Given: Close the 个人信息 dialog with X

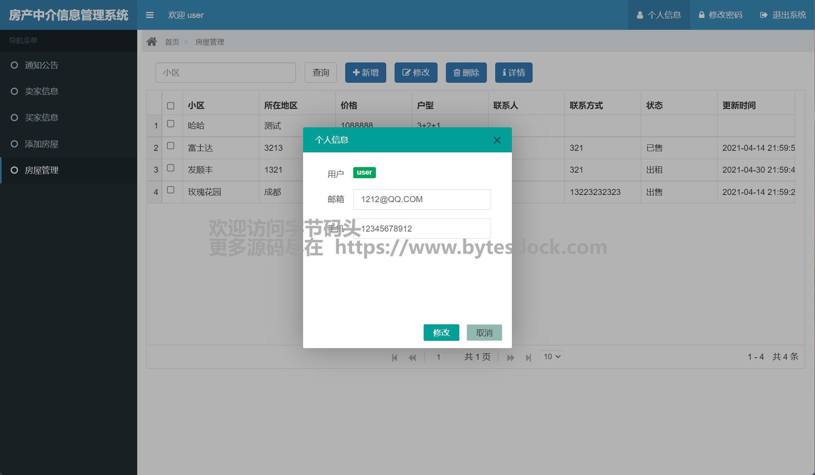Looking at the screenshot, I should [497, 140].
